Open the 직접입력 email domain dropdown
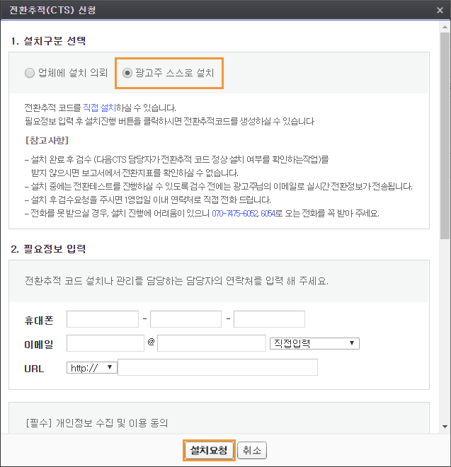This screenshot has height=467, width=451. (314, 343)
